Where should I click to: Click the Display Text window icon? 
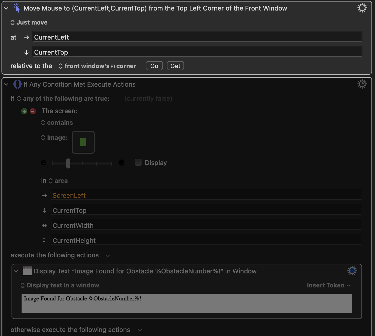coord(27,271)
